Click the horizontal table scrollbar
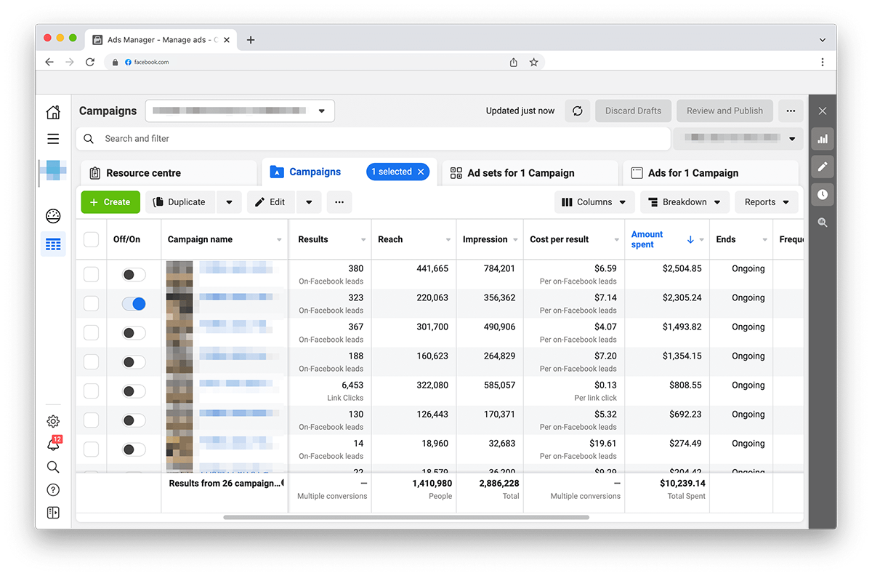872x576 pixels. tap(406, 517)
